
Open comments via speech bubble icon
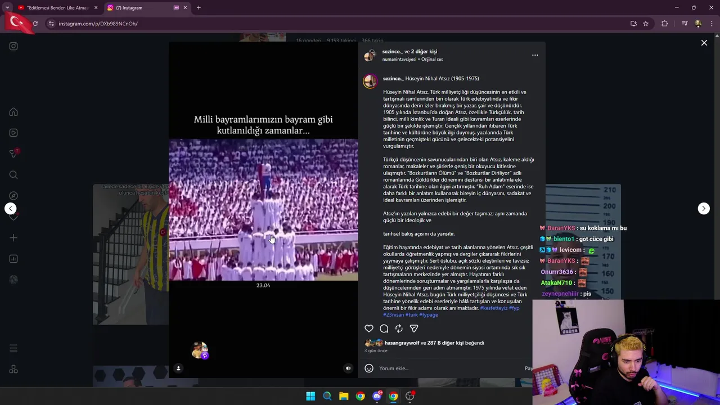click(x=384, y=328)
